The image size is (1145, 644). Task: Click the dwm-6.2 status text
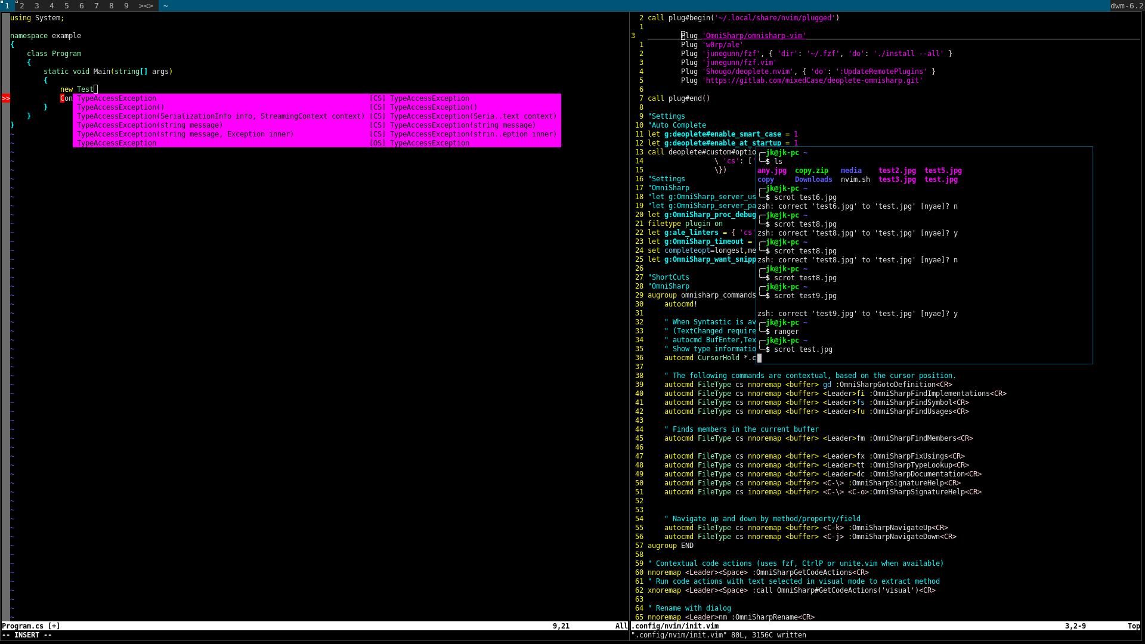[1127, 5]
